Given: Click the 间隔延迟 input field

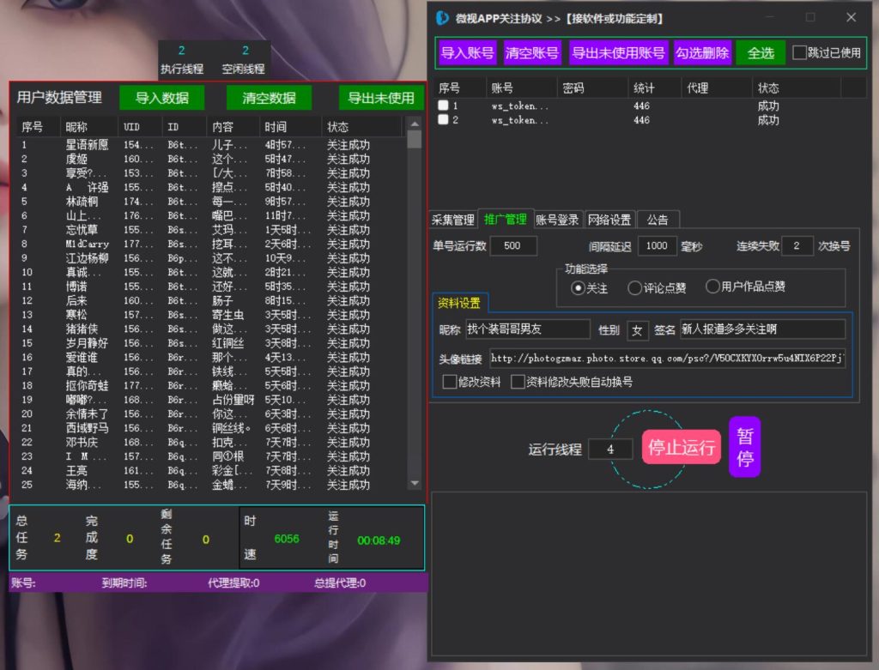Looking at the screenshot, I should point(657,246).
